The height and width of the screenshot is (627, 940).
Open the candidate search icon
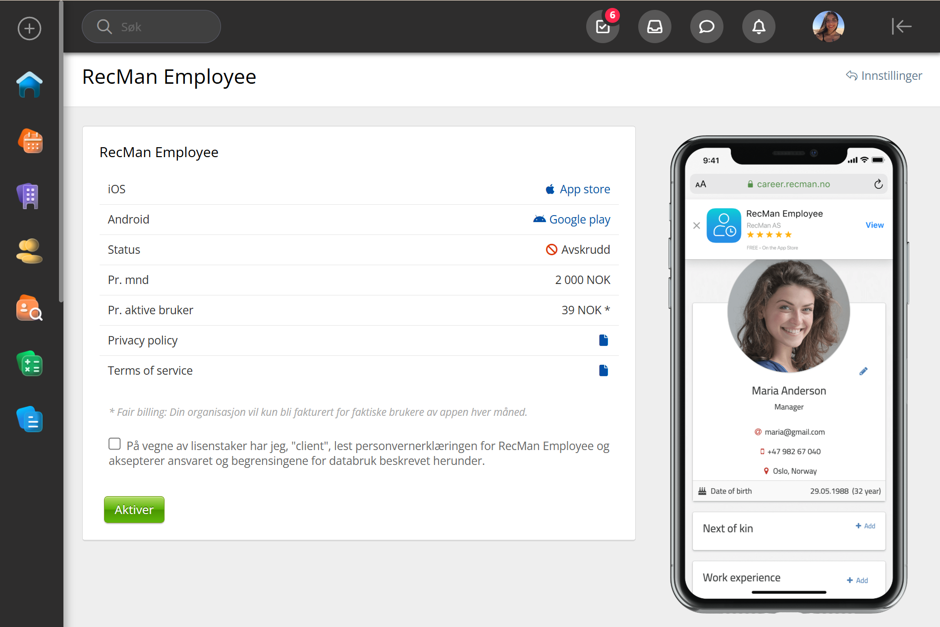(x=29, y=308)
